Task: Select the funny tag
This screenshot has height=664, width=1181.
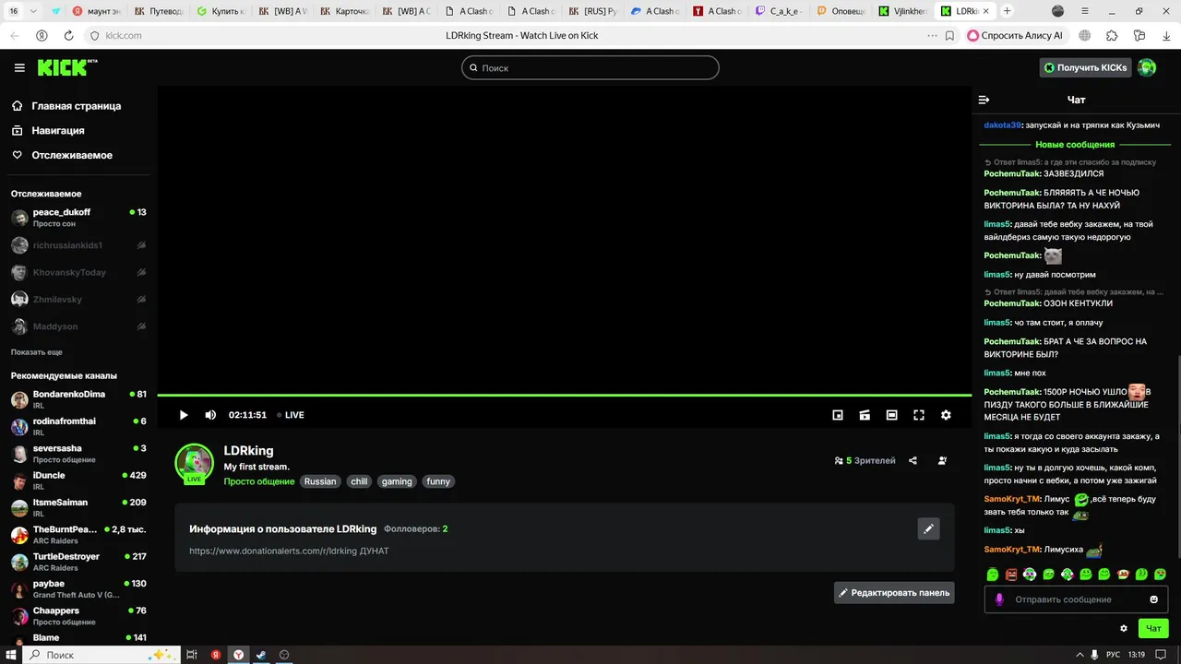Action: [x=438, y=481]
